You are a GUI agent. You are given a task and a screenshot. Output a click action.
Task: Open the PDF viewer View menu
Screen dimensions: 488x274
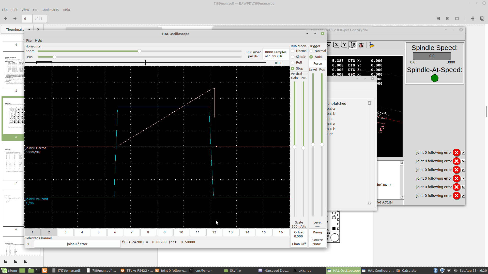pos(25,10)
